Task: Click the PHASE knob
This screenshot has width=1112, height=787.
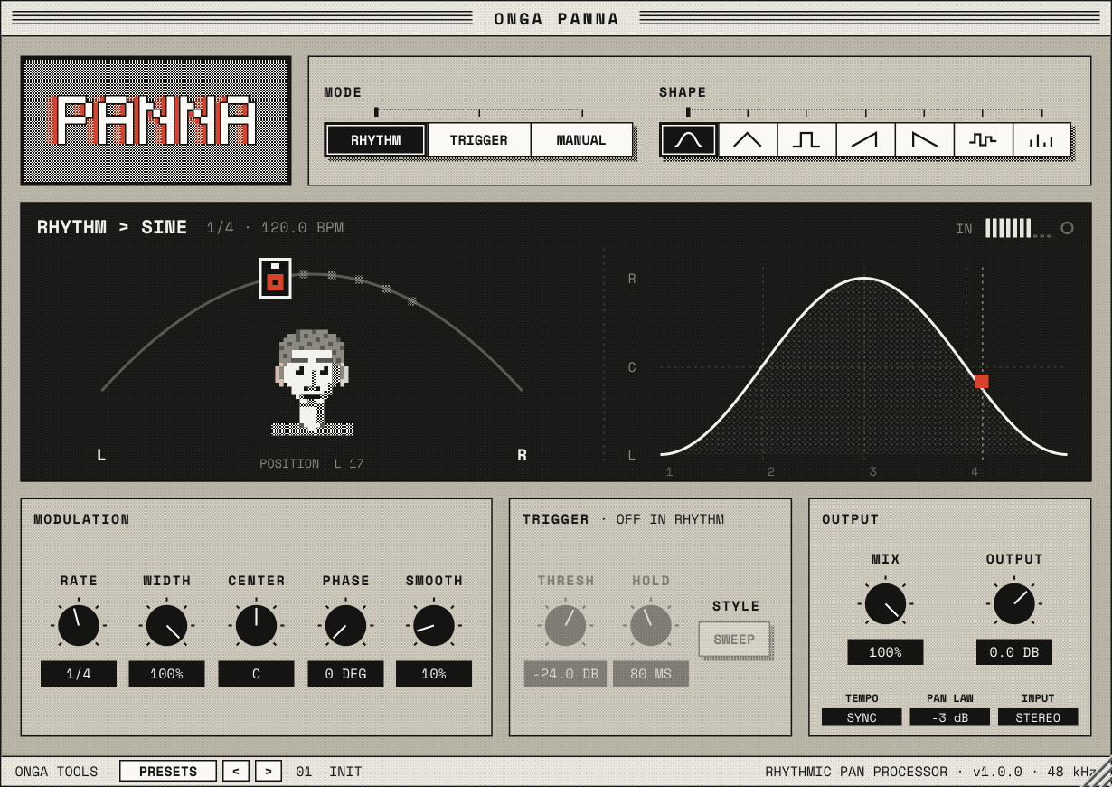Action: pos(345,625)
